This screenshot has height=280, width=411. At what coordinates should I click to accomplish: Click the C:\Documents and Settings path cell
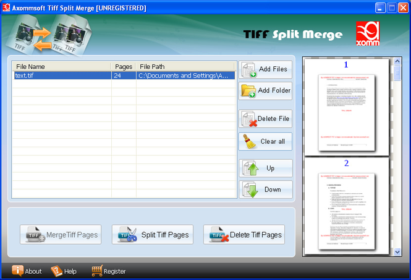tap(186, 76)
